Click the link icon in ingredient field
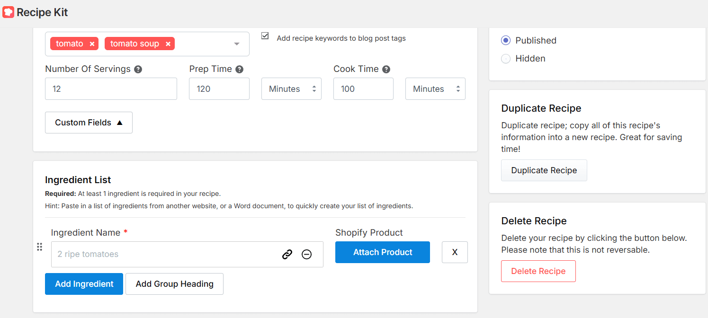The height and width of the screenshot is (318, 708). (287, 255)
